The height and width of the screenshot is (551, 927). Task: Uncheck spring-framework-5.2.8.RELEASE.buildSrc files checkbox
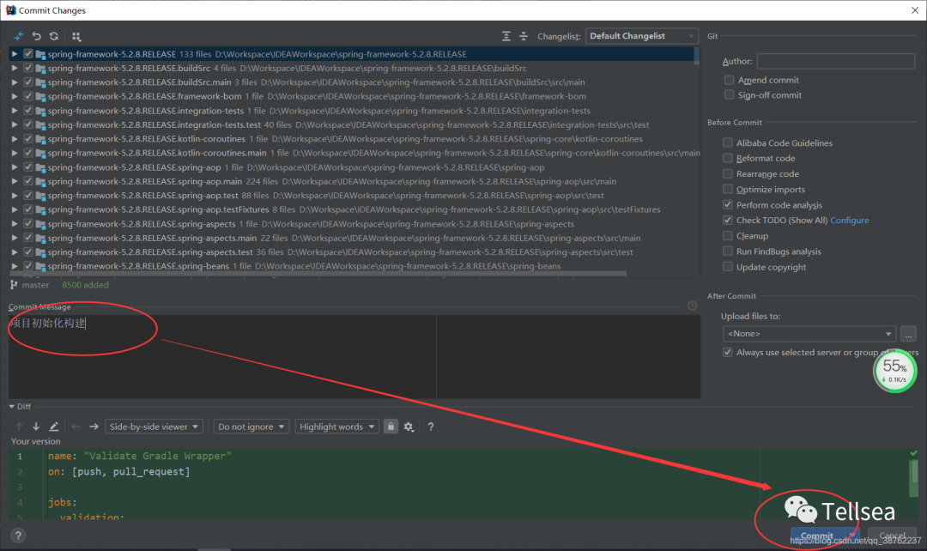[27, 68]
